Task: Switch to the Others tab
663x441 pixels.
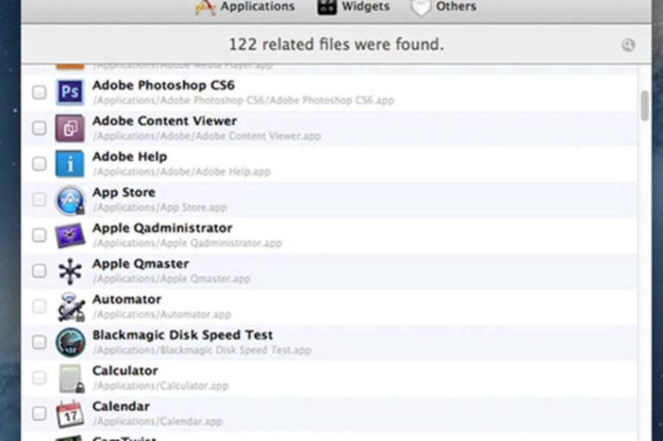Action: (x=443, y=6)
